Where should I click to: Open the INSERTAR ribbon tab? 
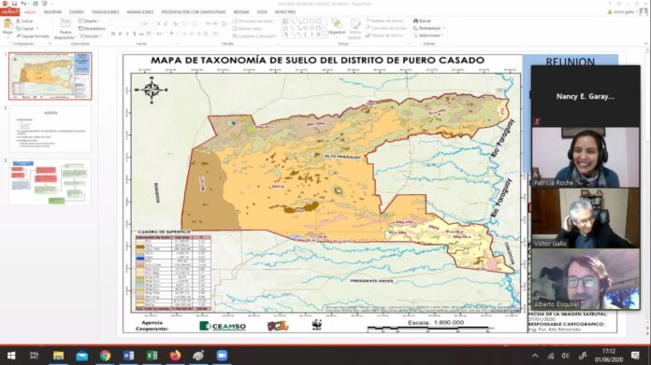pos(52,12)
